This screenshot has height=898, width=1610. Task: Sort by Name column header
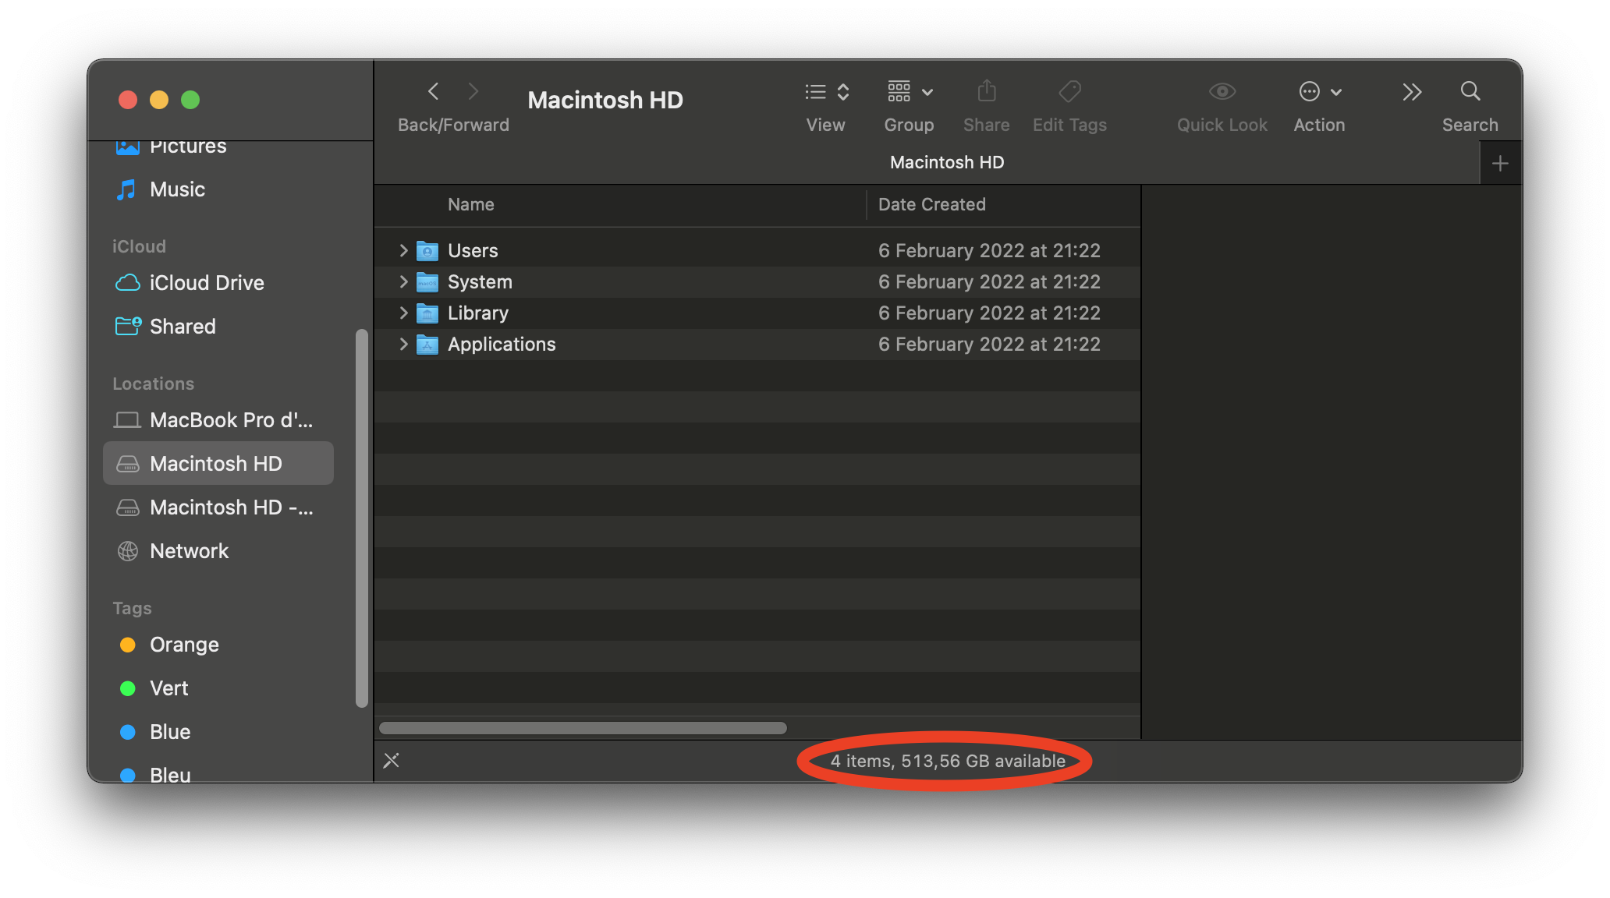point(470,204)
